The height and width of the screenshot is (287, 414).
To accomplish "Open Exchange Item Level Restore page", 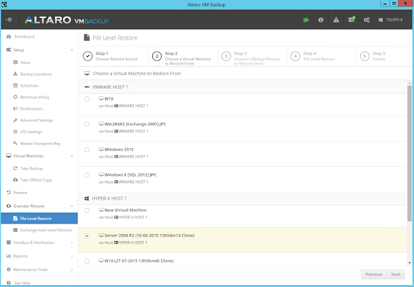I will coord(46,230).
